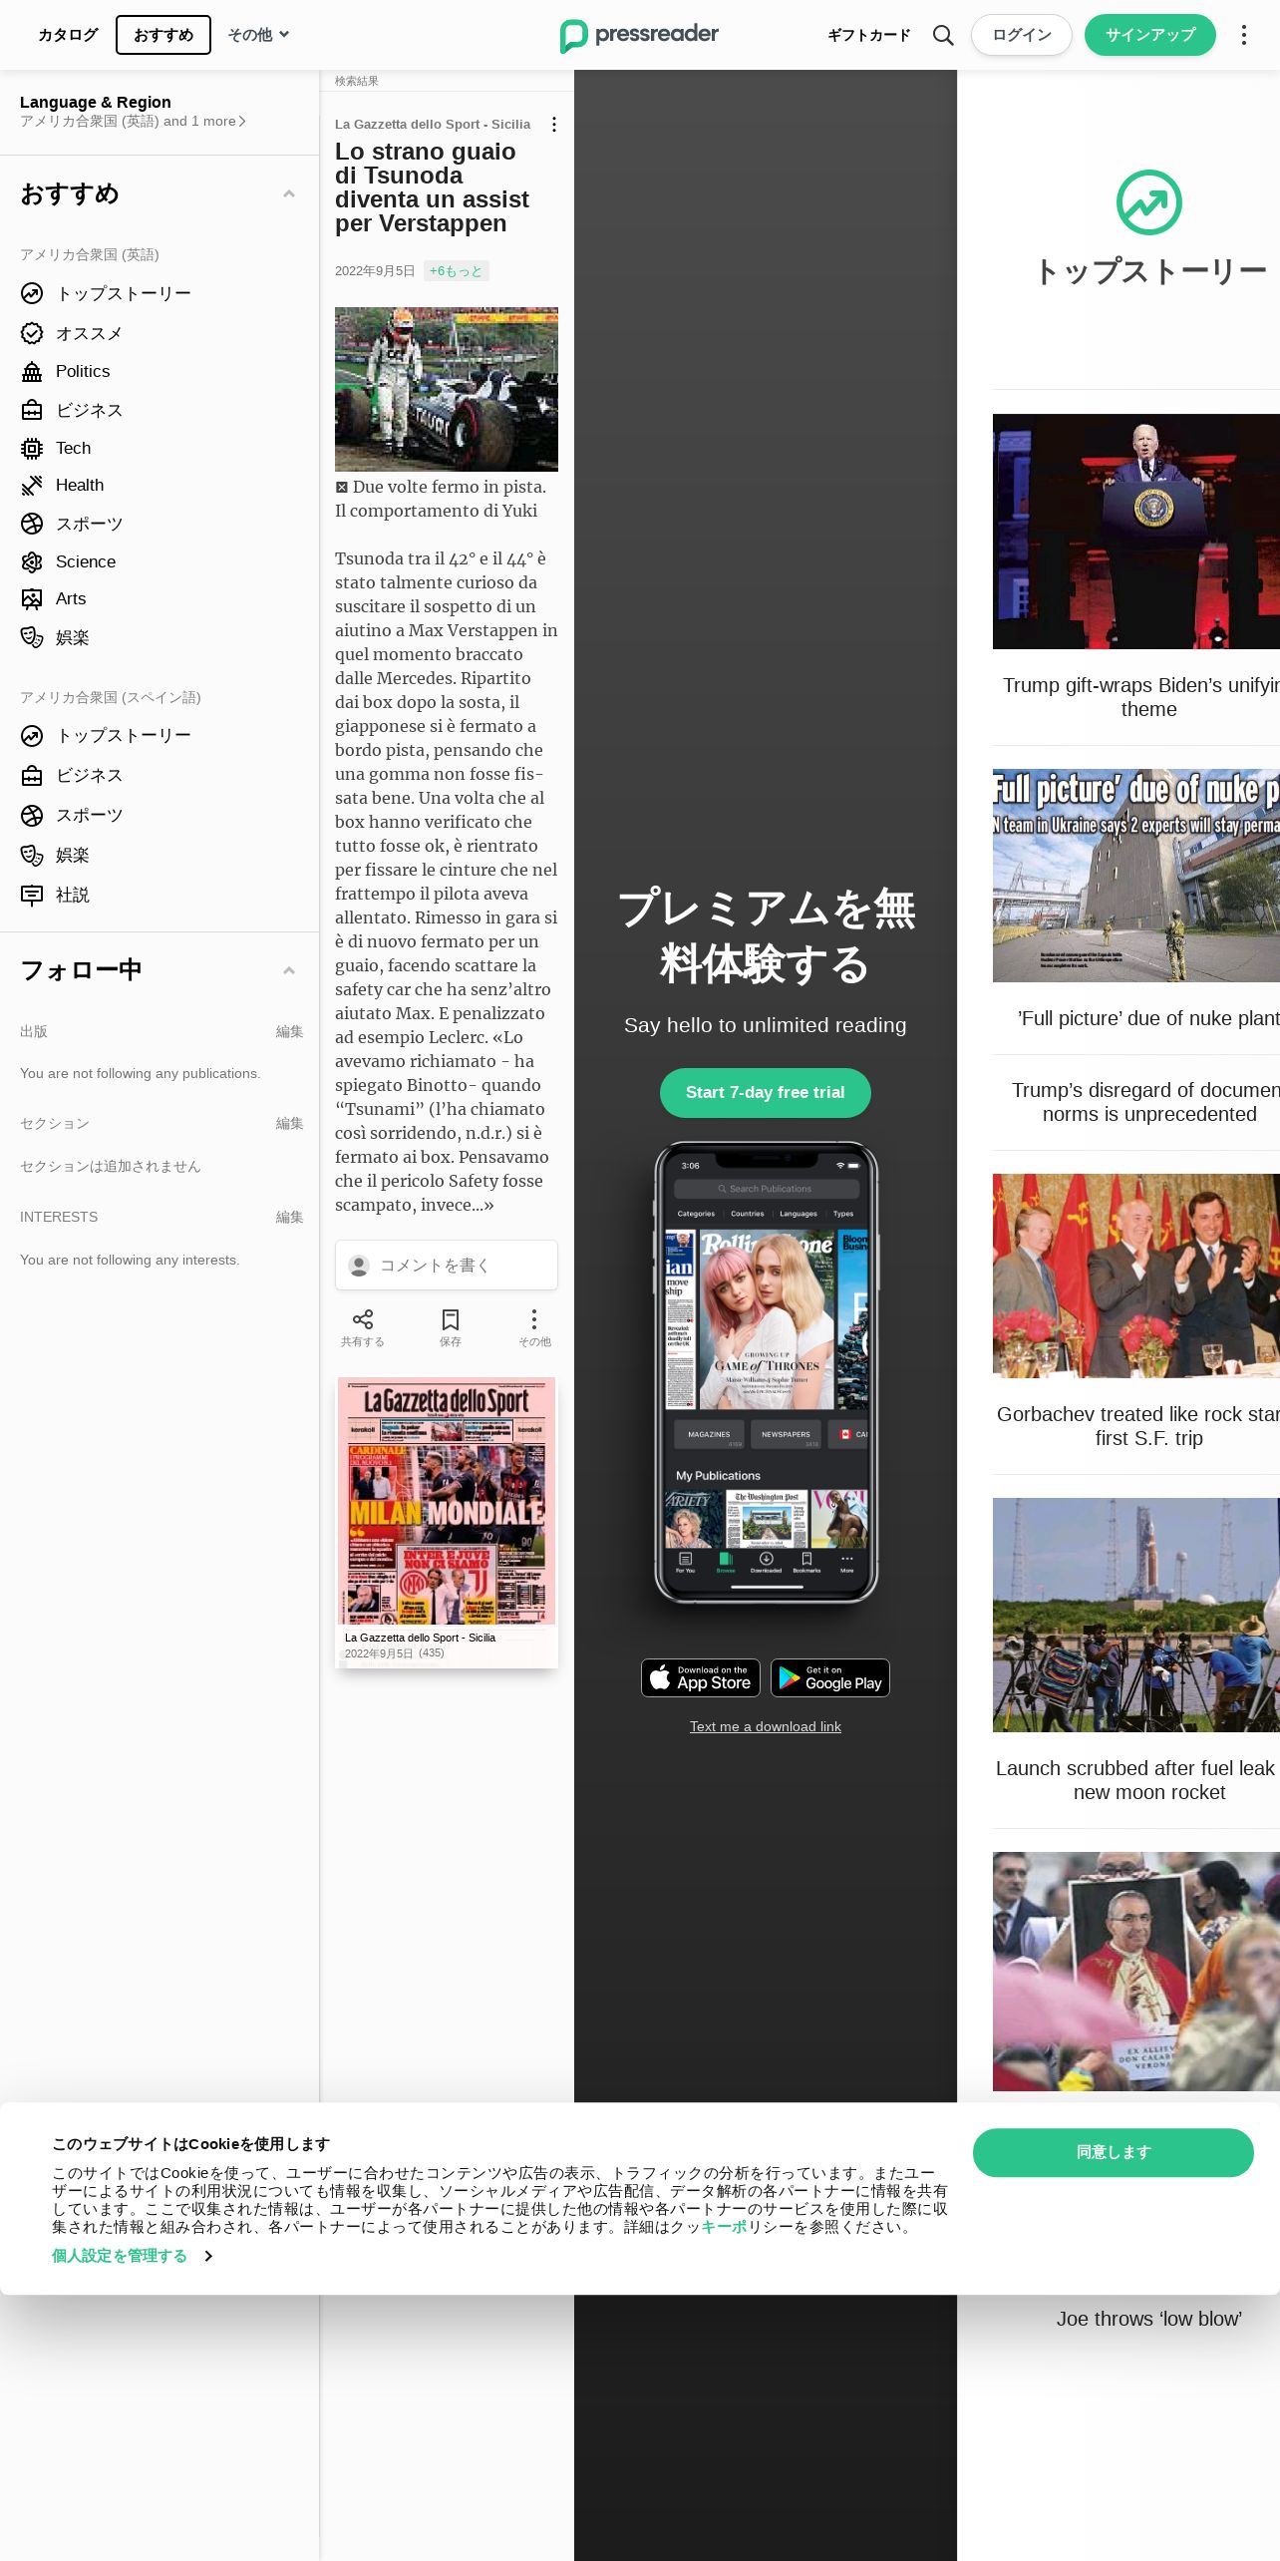Viewport: 1280px width, 2561px height.
Task: Click the PressReader logo
Action: click(x=639, y=35)
